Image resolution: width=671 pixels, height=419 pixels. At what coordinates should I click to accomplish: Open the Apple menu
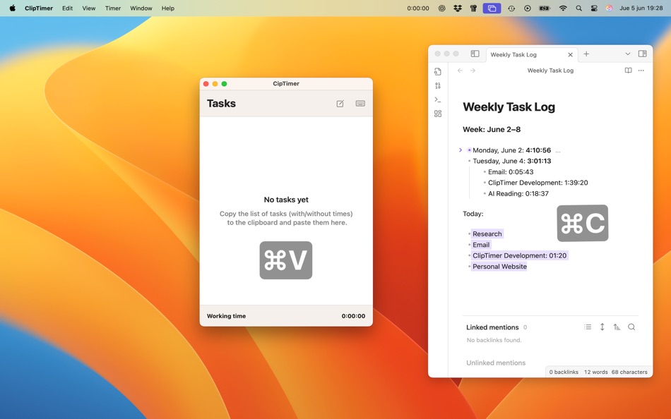pyautogui.click(x=13, y=8)
